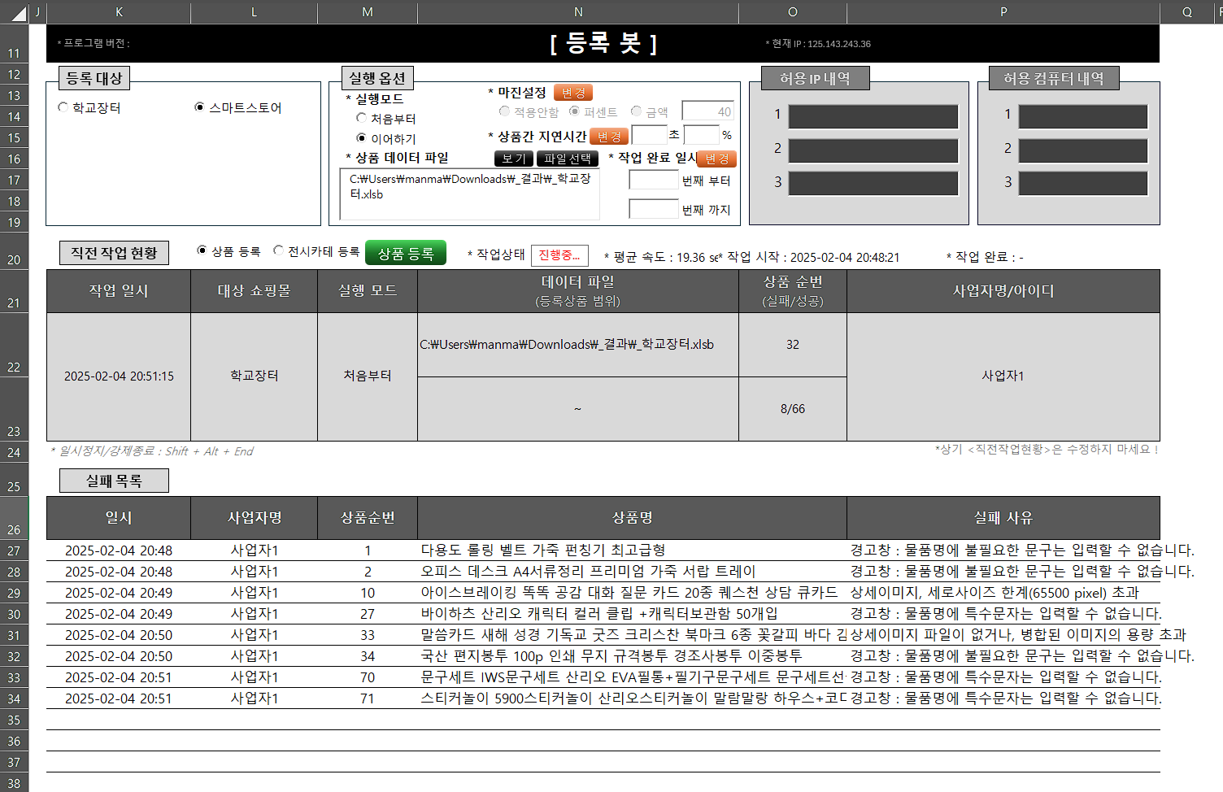Select the 학교장터 radio option
This screenshot has width=1223, height=792.
pos(63,107)
